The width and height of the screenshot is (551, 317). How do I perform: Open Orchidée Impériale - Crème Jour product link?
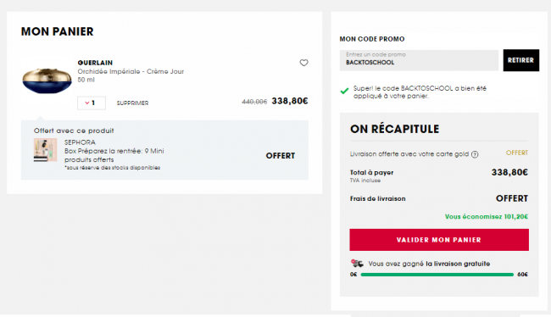(131, 71)
